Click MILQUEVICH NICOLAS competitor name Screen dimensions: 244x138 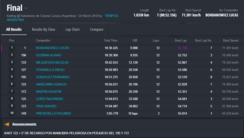(x=52, y=63)
